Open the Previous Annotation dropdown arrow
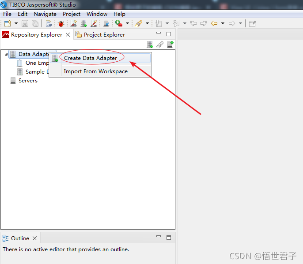This screenshot has height=264, width=303. click(185, 23)
